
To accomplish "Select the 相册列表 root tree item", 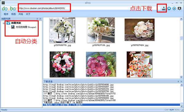I will tap(16, 23).
